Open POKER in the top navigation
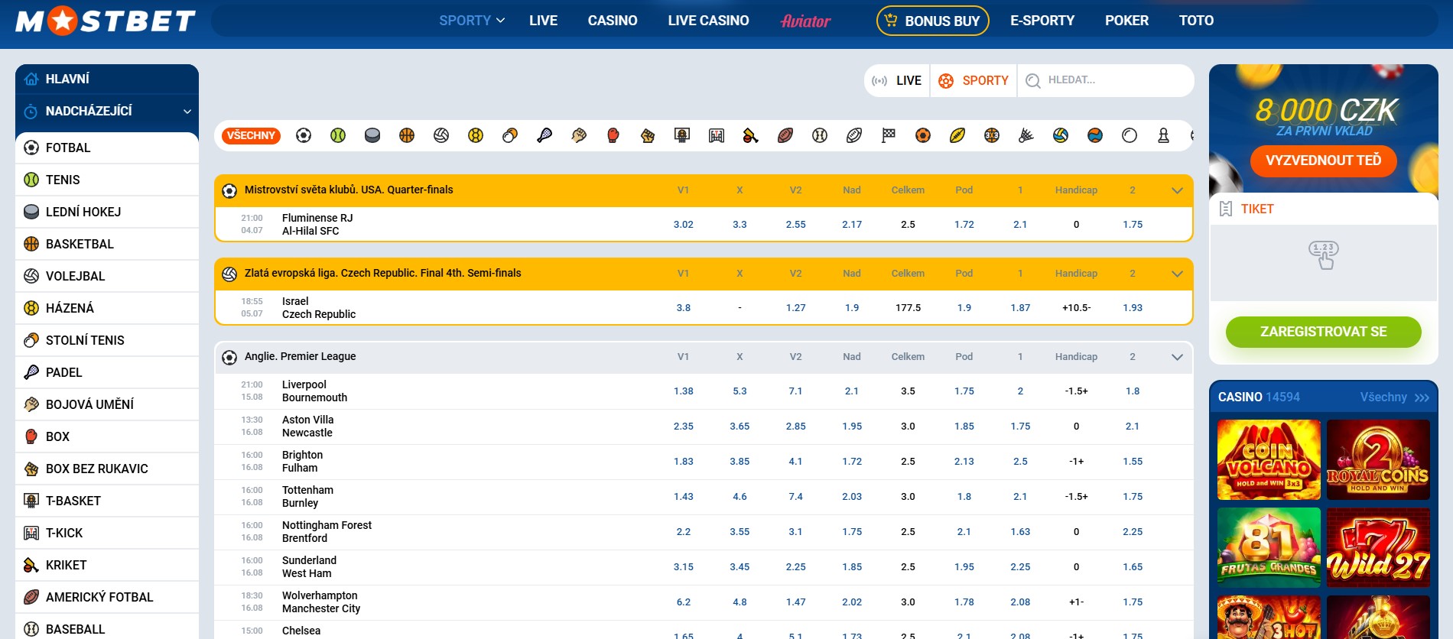 (x=1126, y=21)
